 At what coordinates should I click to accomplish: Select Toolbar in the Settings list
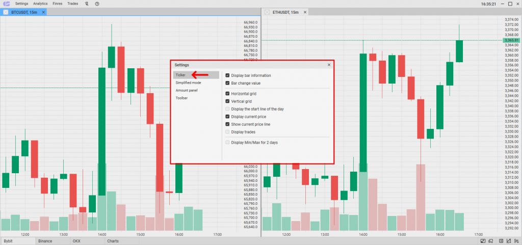(x=196, y=98)
